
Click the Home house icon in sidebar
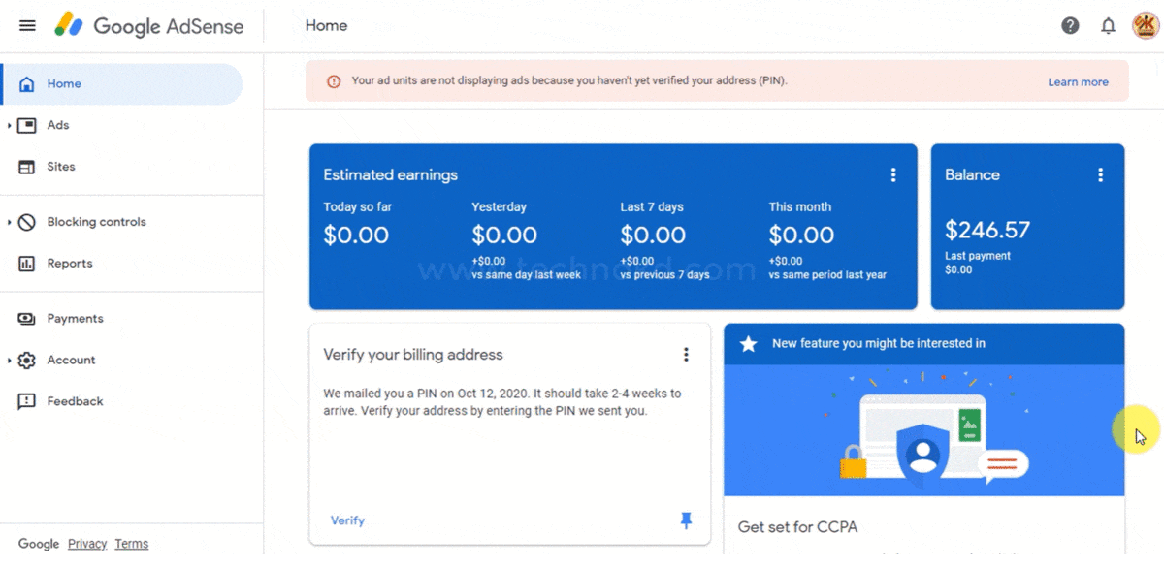(x=27, y=83)
